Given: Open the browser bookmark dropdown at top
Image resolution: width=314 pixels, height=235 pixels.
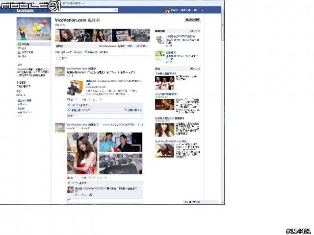Looking at the screenshot, I should [x=83, y=3].
